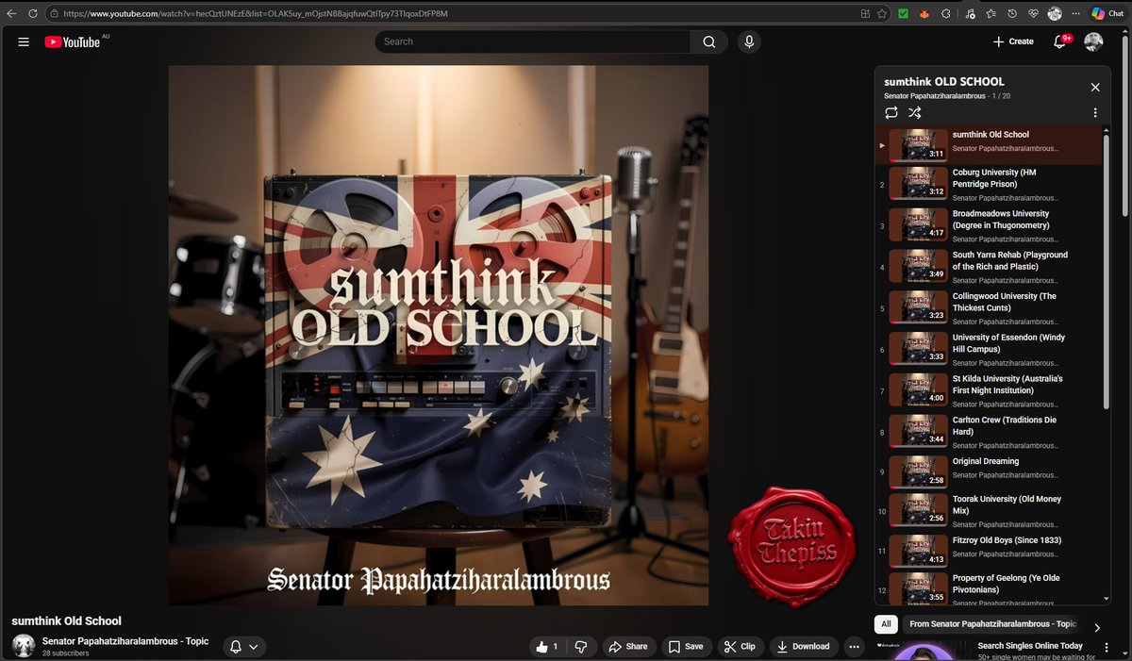Viewport: 1132px width, 661px height.
Task: Open playlist owner Senator Papahatziharalambrous link
Action: pyautogui.click(x=935, y=96)
